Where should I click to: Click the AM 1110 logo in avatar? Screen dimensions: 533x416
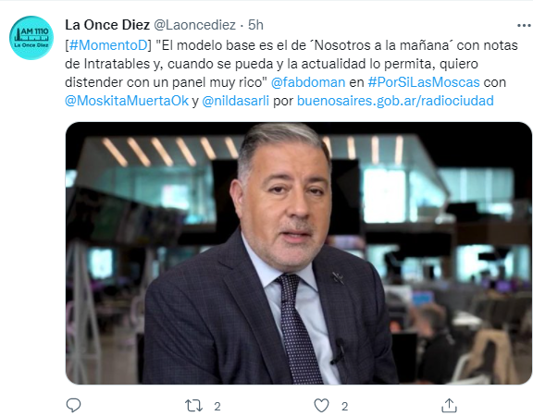(x=31, y=38)
